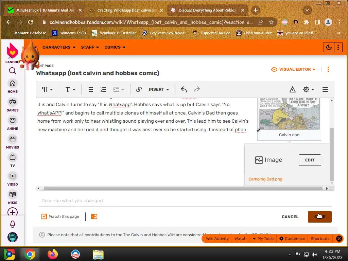Open the page settings gear dropdown
348x261 pixels.
coord(308,89)
